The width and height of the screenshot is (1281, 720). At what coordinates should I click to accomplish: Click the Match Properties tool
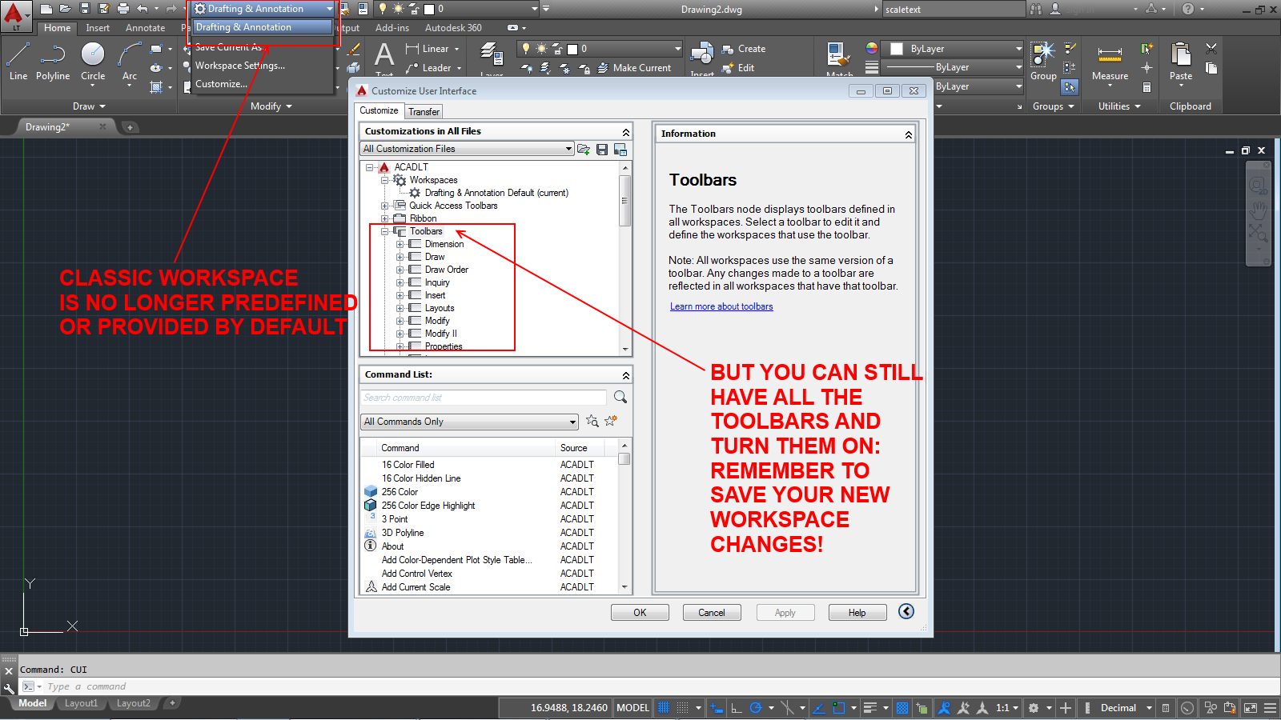pyautogui.click(x=838, y=58)
